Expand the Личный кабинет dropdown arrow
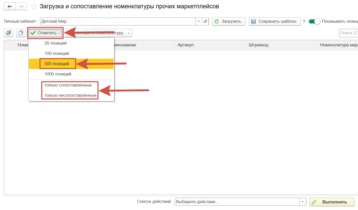Viewport: 358px width, 210px height. click(199, 21)
